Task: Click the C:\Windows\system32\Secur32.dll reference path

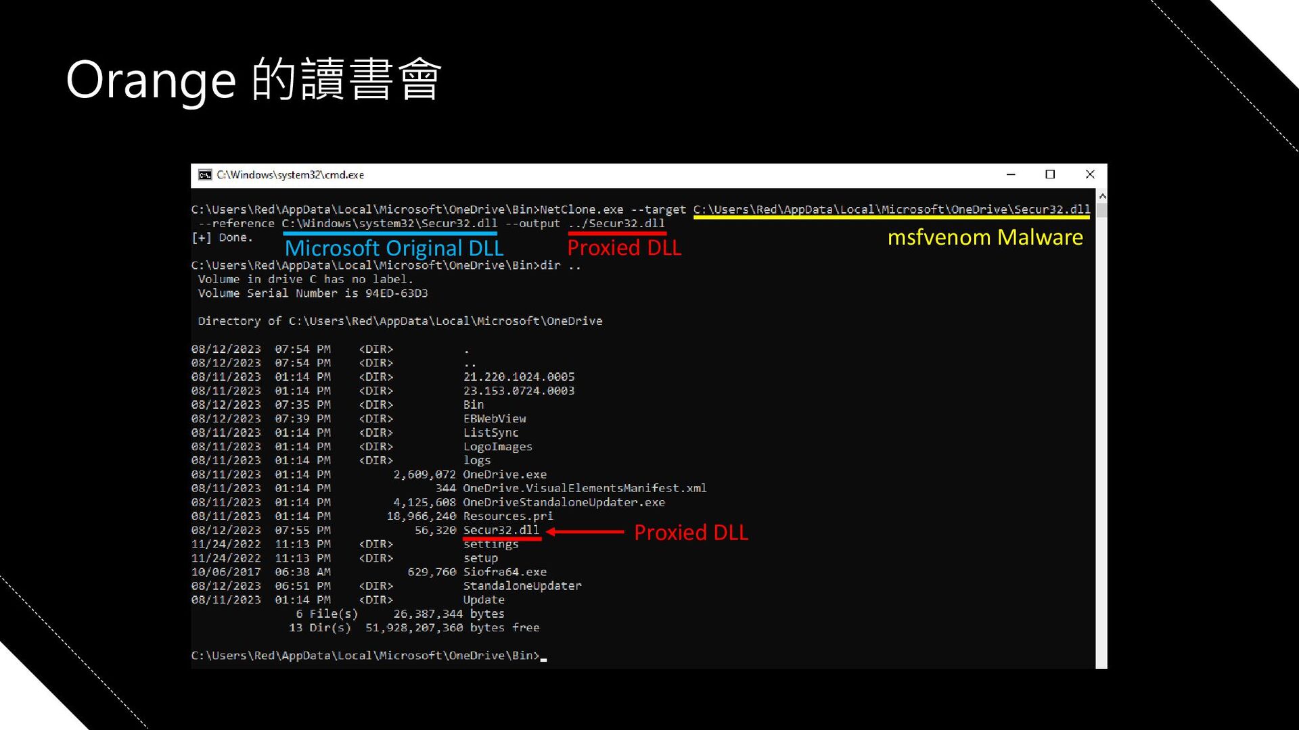Action: [x=390, y=224]
